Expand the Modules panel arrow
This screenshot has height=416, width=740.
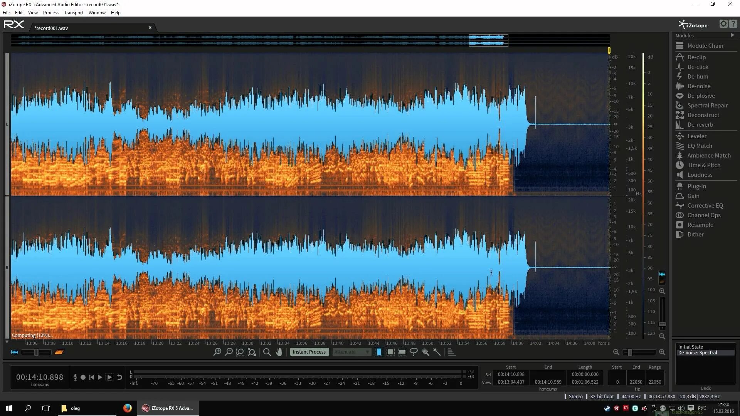[x=733, y=35]
